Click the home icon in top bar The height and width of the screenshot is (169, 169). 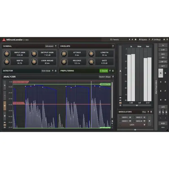point(164,40)
